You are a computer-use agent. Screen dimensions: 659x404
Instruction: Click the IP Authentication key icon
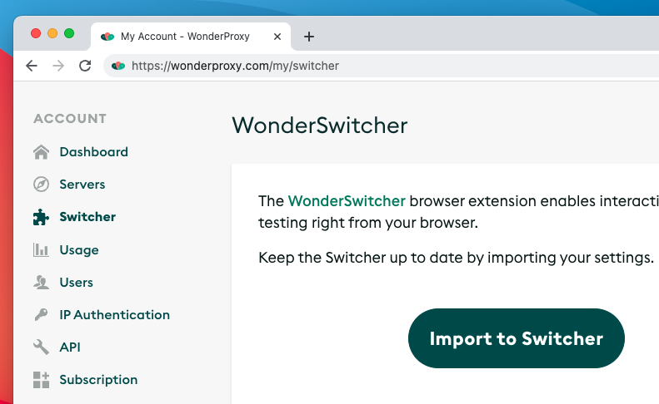click(41, 315)
